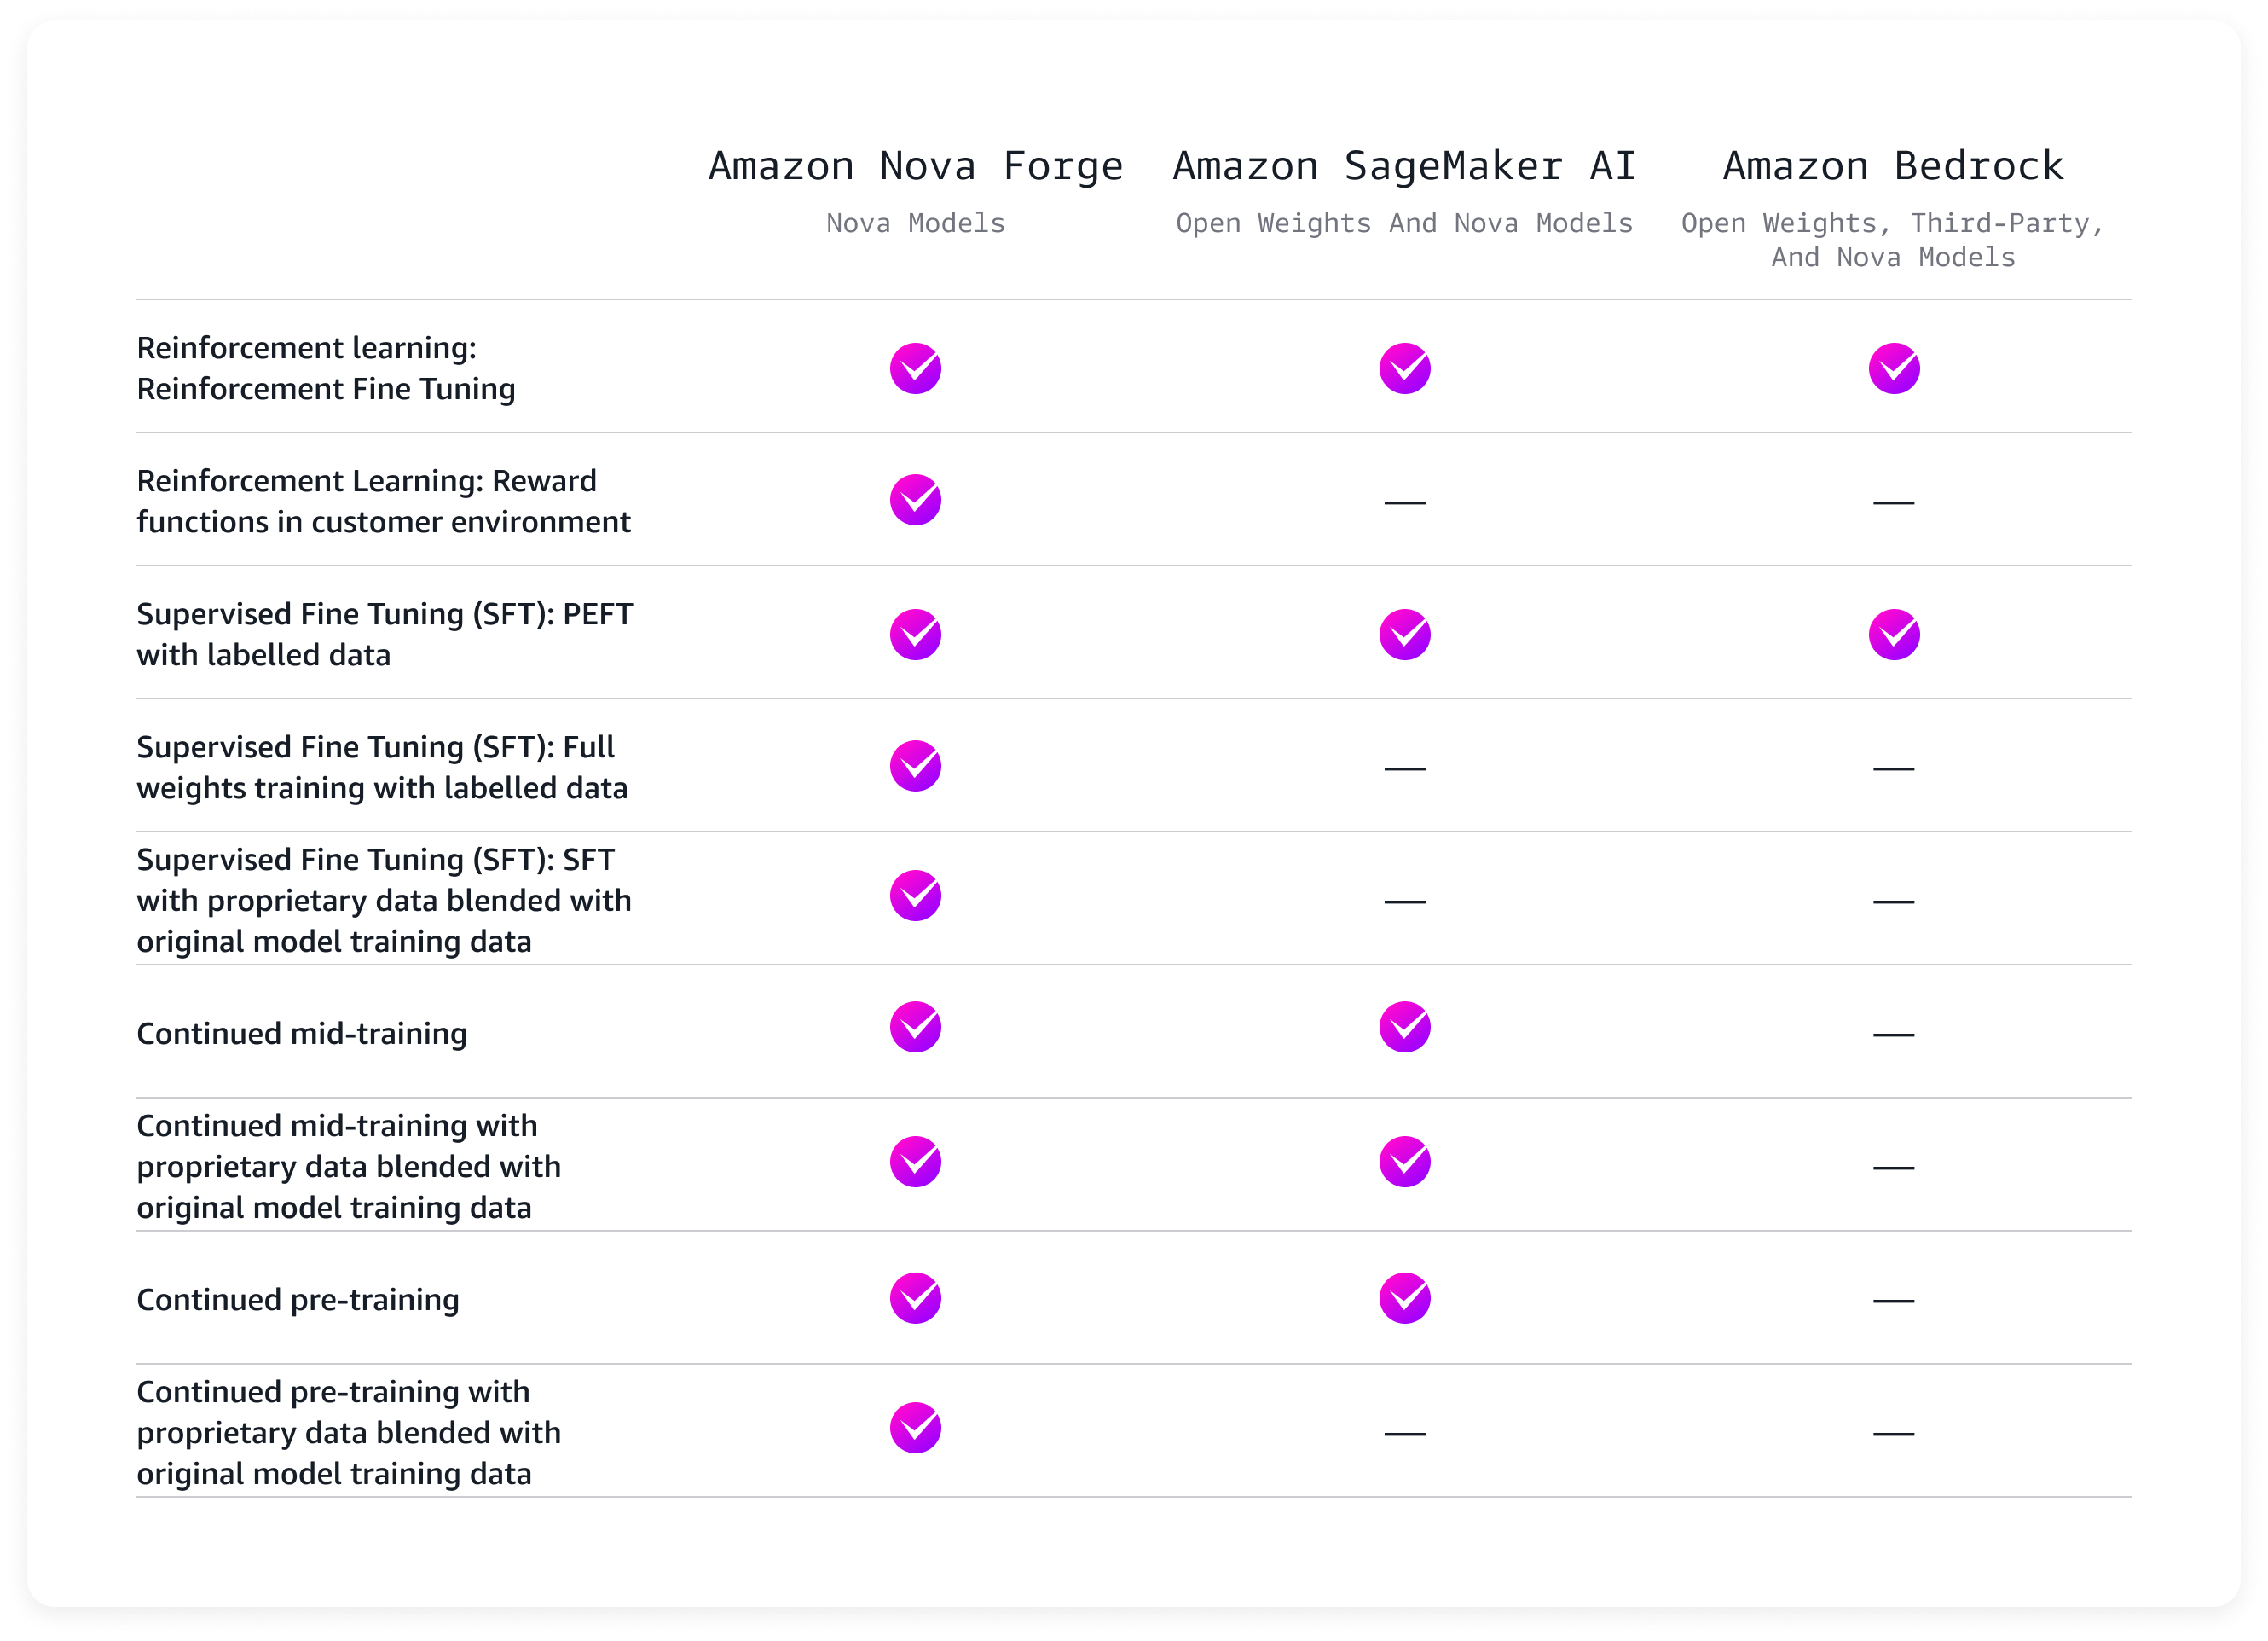
Task: Click the Continued pre-training row label
Action: coord(298,1300)
